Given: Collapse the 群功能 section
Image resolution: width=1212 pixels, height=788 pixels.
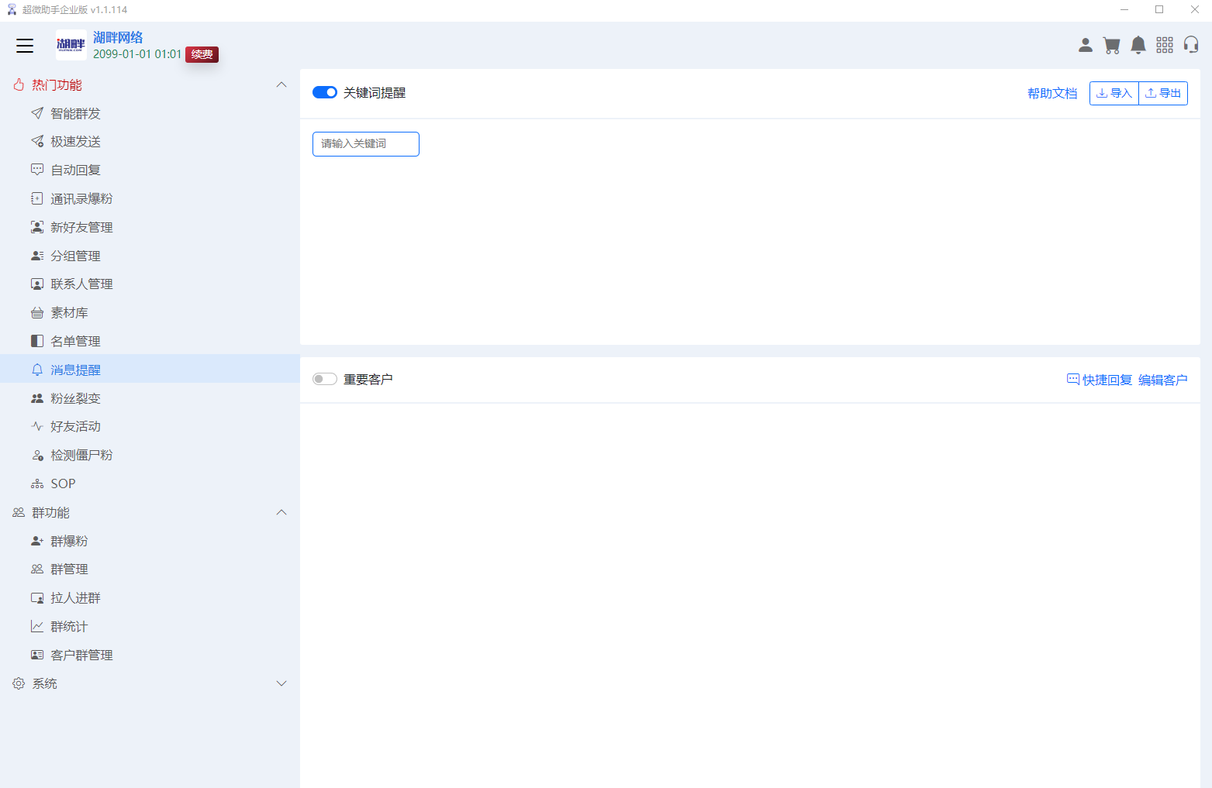Looking at the screenshot, I should point(281,513).
